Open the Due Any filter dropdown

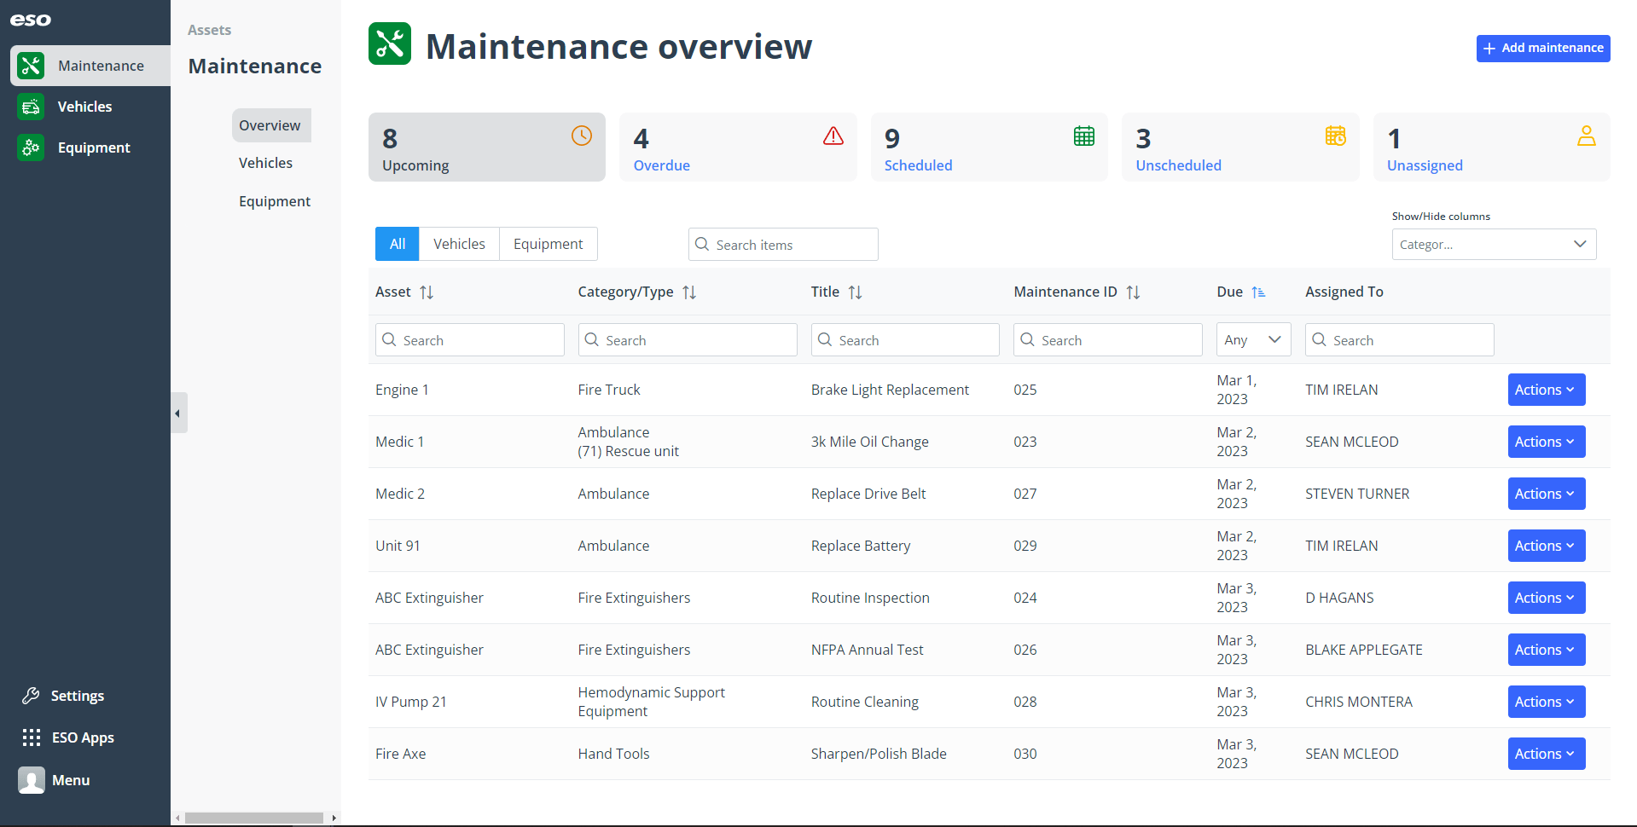(1253, 339)
